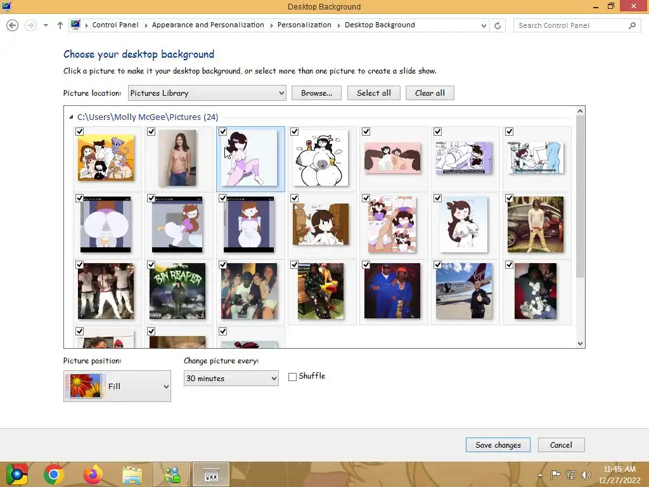
Task: Uncheck the park bench picture checkbox
Action: 294,264
